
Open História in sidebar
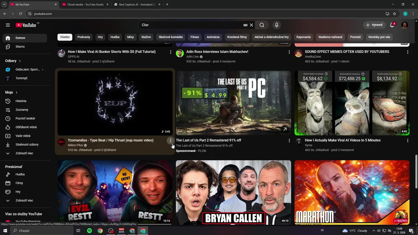(x=25, y=101)
